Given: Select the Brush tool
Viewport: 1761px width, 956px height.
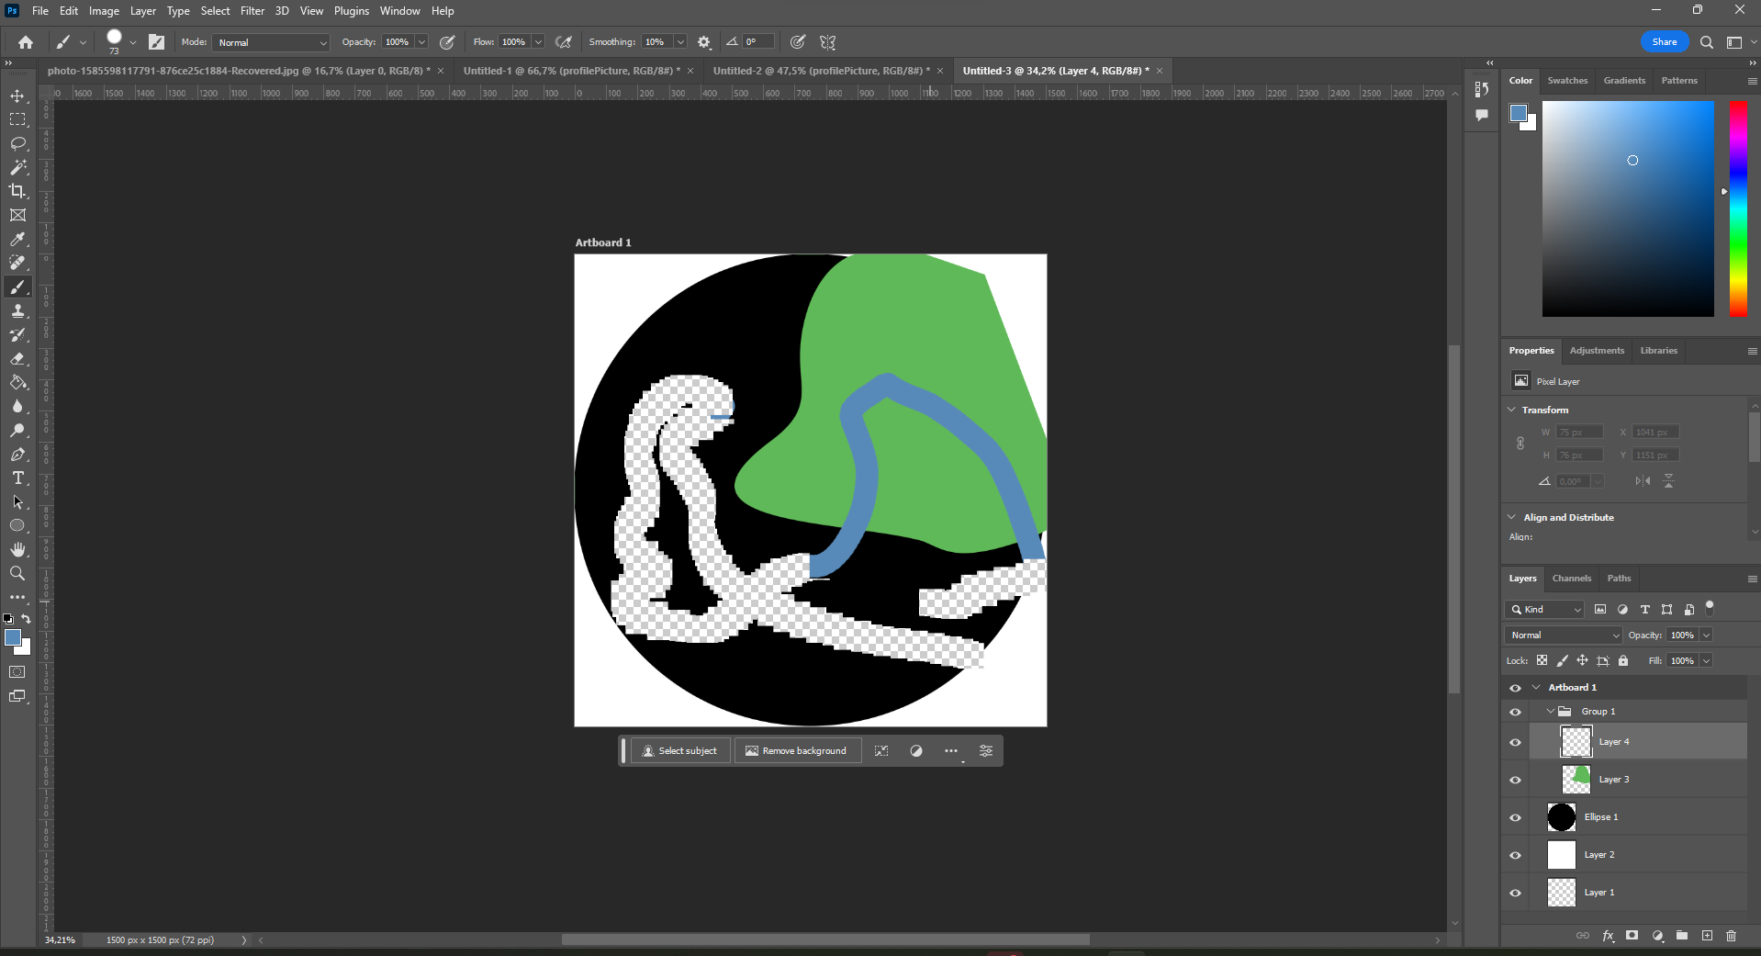Looking at the screenshot, I should point(18,287).
